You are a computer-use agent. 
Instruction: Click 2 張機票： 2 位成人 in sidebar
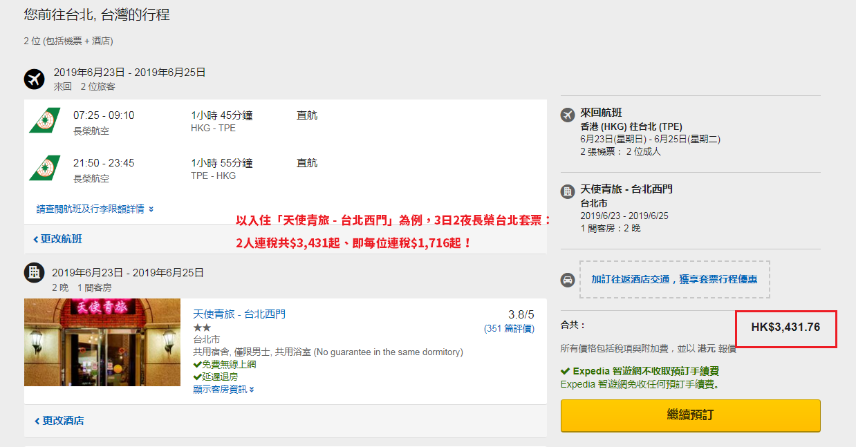point(620,151)
